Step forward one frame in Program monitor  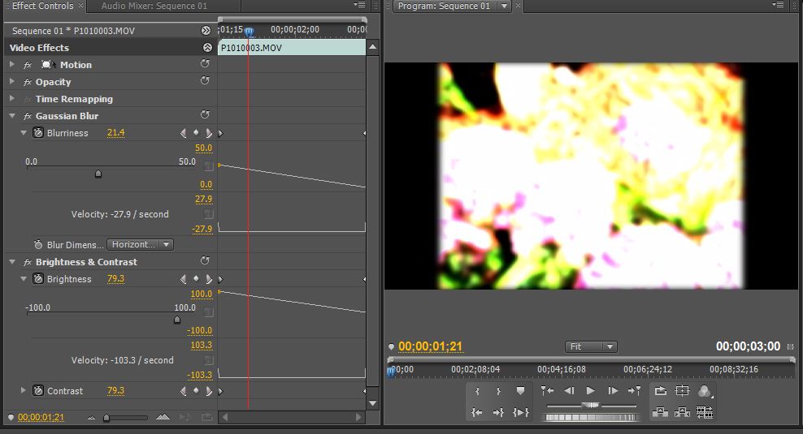(x=613, y=391)
